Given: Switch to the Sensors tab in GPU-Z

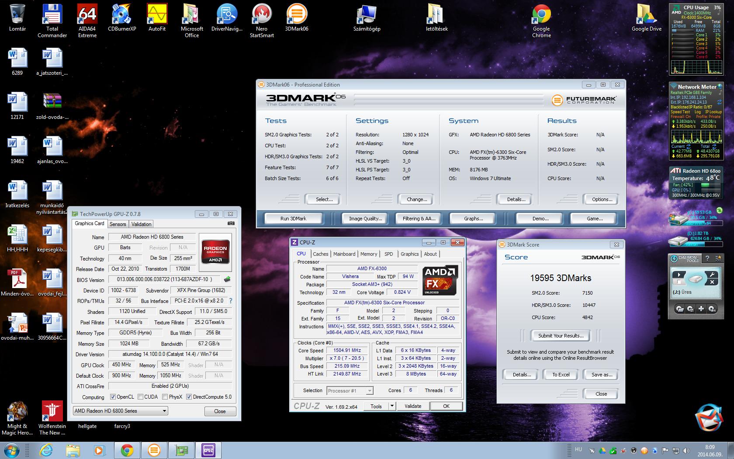Looking at the screenshot, I should pos(118,224).
